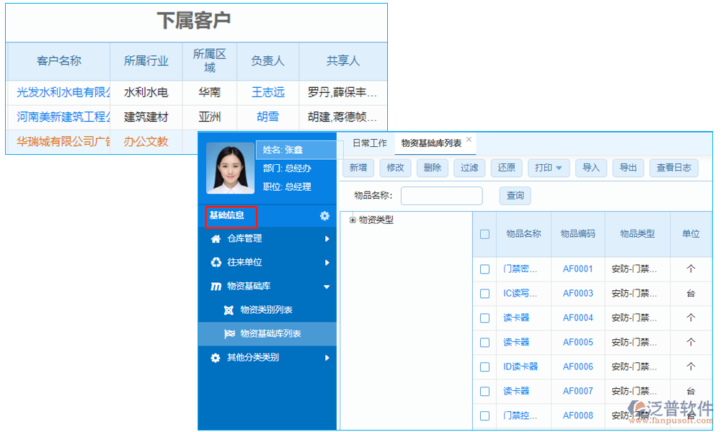Viewport: 721px width, 432px height.
Task: Select the recycle icon for 往来单位
Action: coord(215,264)
